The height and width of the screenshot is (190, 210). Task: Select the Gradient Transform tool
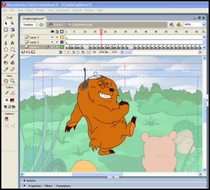tap(12, 30)
